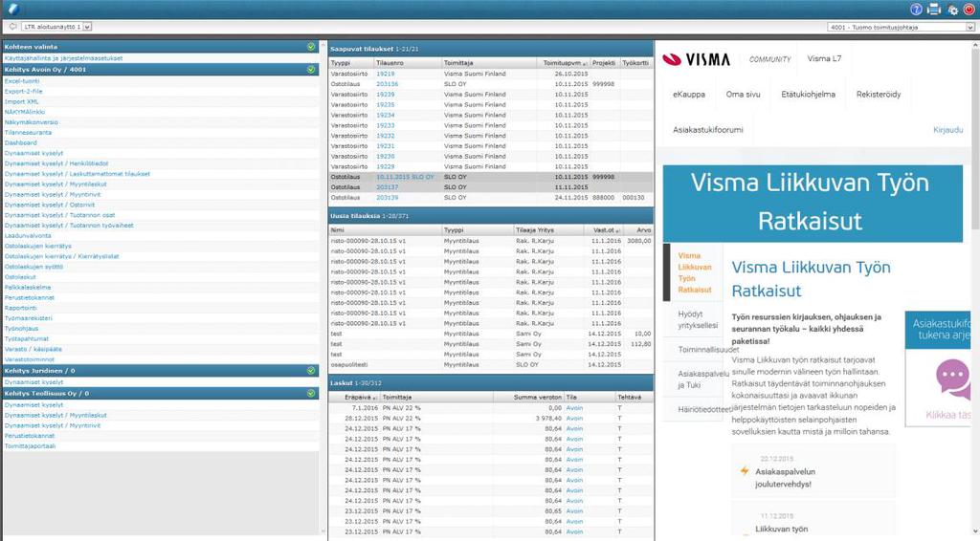This screenshot has width=980, height=541.
Task: Open the Palkkalaskelma link
Action: coord(28,288)
